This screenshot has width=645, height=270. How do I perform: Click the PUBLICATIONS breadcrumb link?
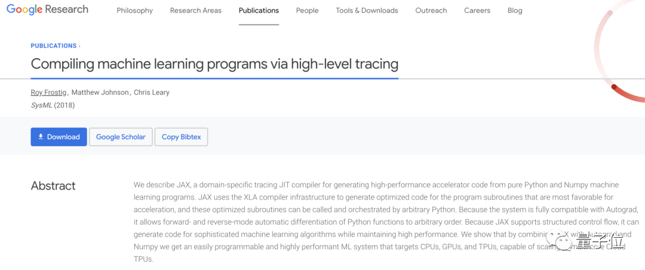tap(54, 46)
